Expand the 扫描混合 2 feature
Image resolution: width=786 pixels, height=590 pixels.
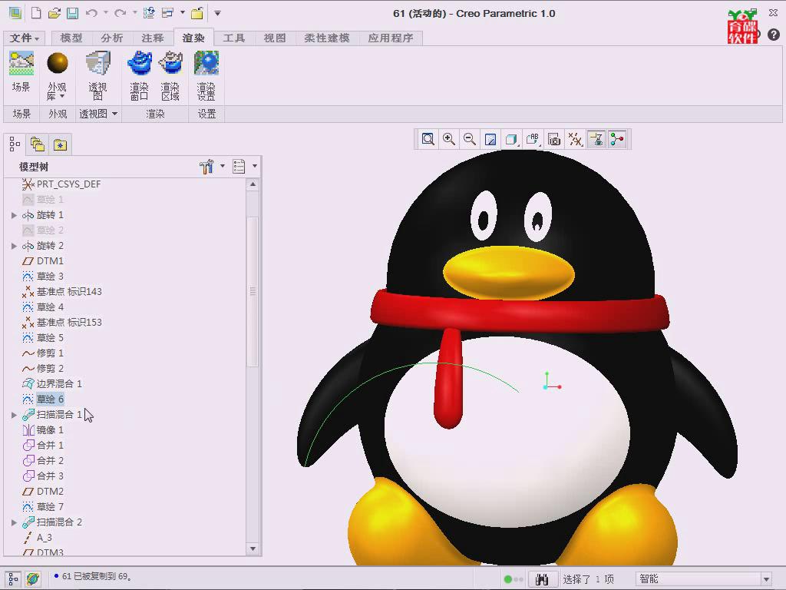[x=14, y=522]
